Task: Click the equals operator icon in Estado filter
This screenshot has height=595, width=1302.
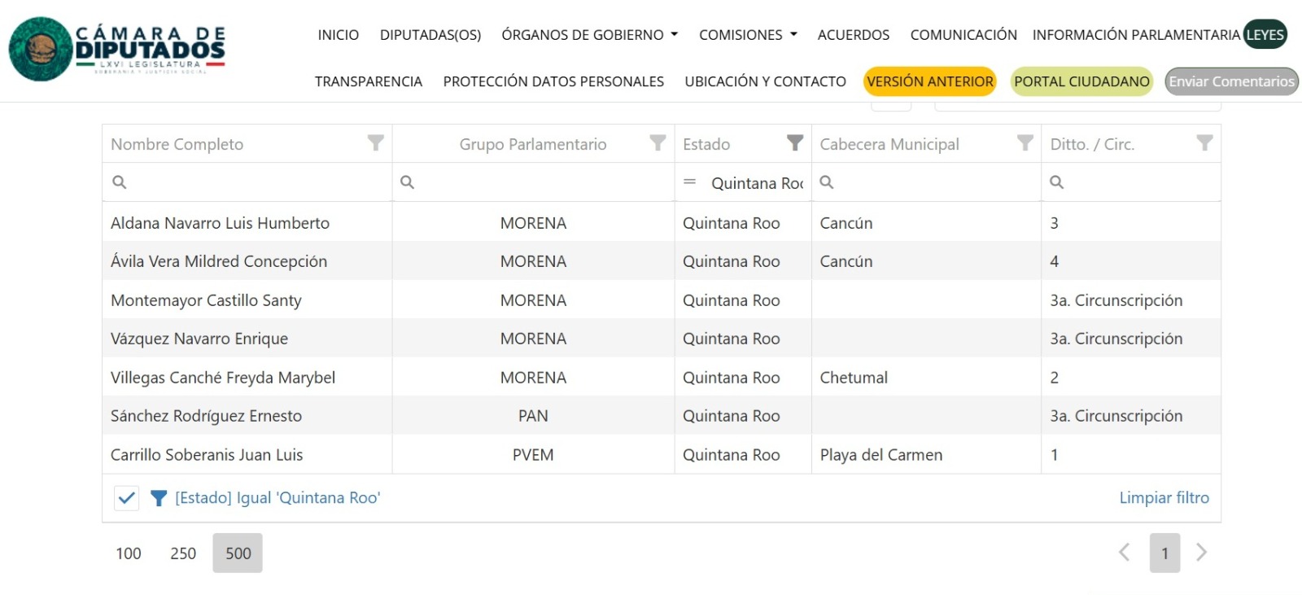Action: [x=690, y=182]
